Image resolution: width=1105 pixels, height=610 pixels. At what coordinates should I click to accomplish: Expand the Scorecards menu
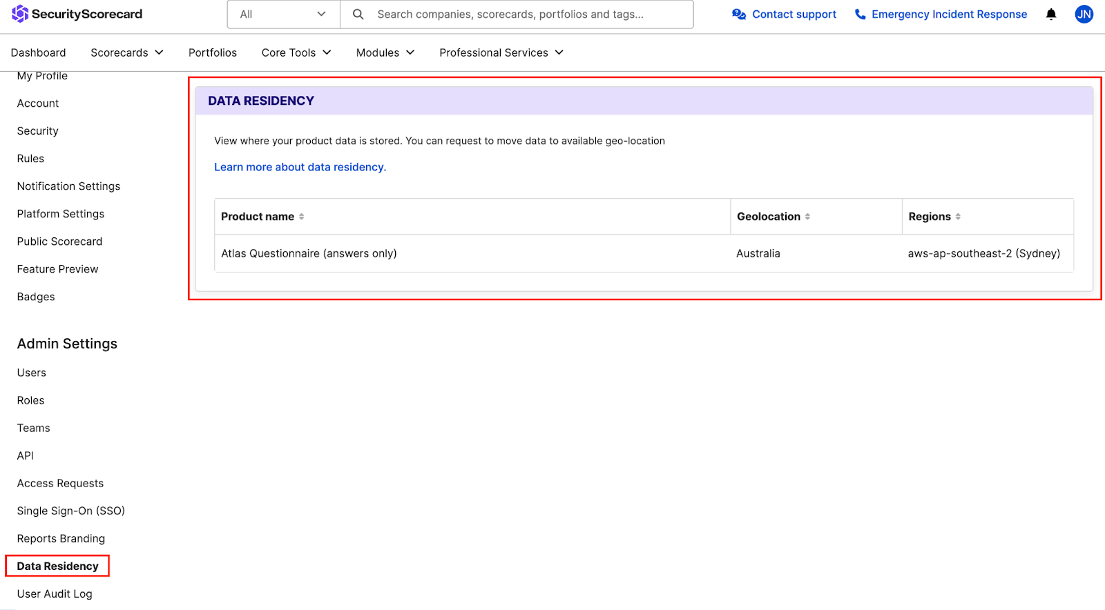point(127,52)
